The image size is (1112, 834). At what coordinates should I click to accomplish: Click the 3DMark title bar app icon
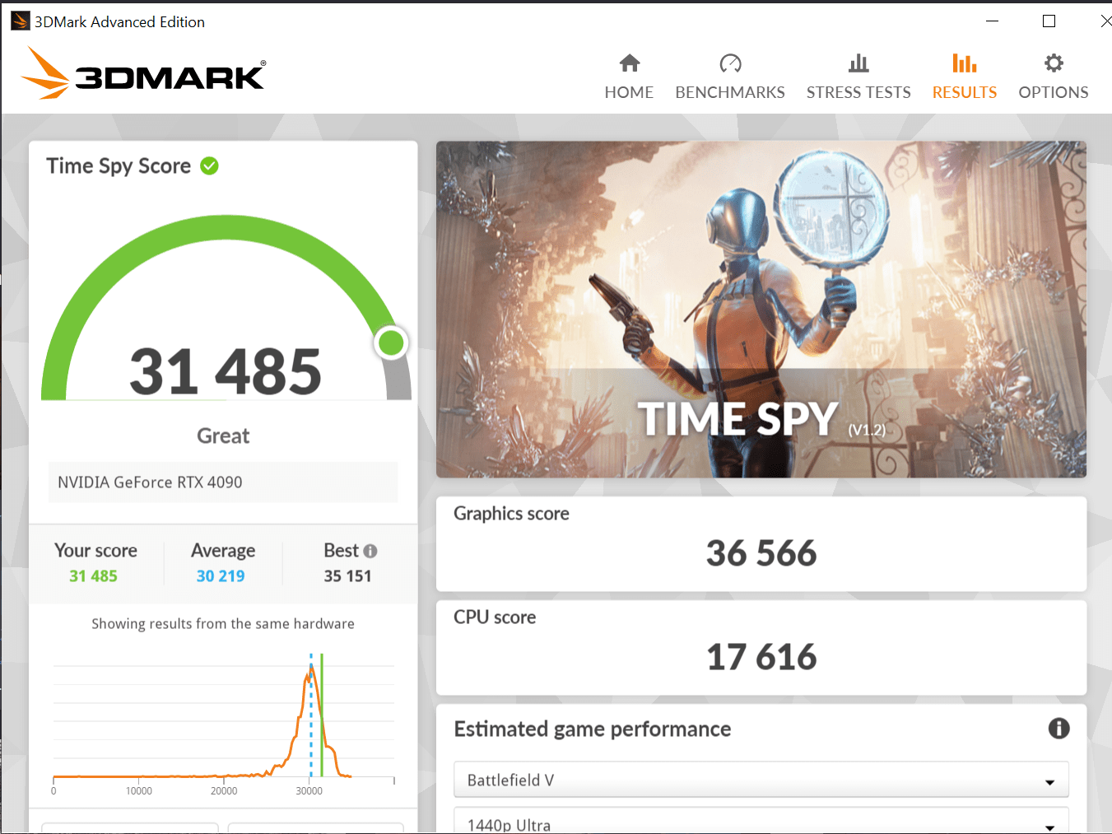pyautogui.click(x=21, y=21)
